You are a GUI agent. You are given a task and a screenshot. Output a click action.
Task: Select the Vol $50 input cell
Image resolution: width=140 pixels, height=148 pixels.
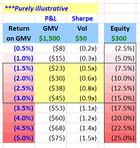tap(82, 38)
